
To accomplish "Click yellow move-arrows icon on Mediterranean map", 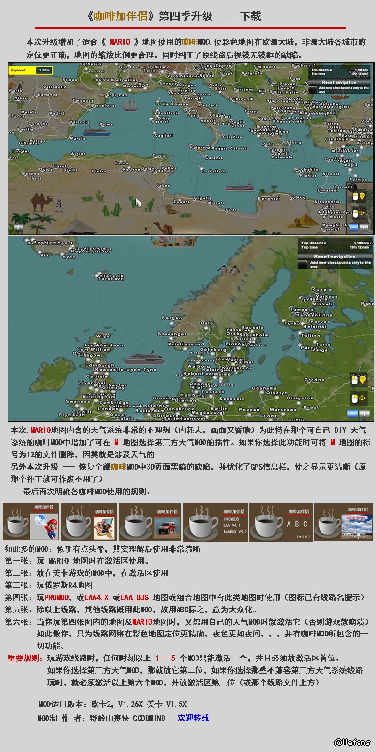I will pyautogui.click(x=362, y=213).
